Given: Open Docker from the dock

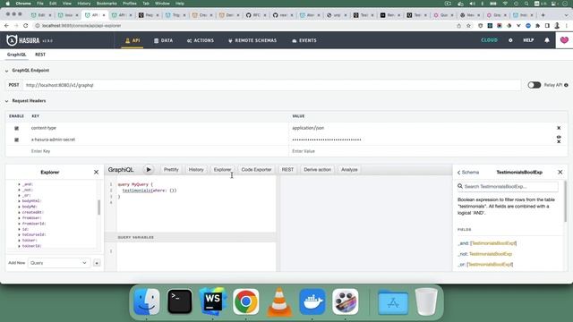Looking at the screenshot, I should (312, 301).
